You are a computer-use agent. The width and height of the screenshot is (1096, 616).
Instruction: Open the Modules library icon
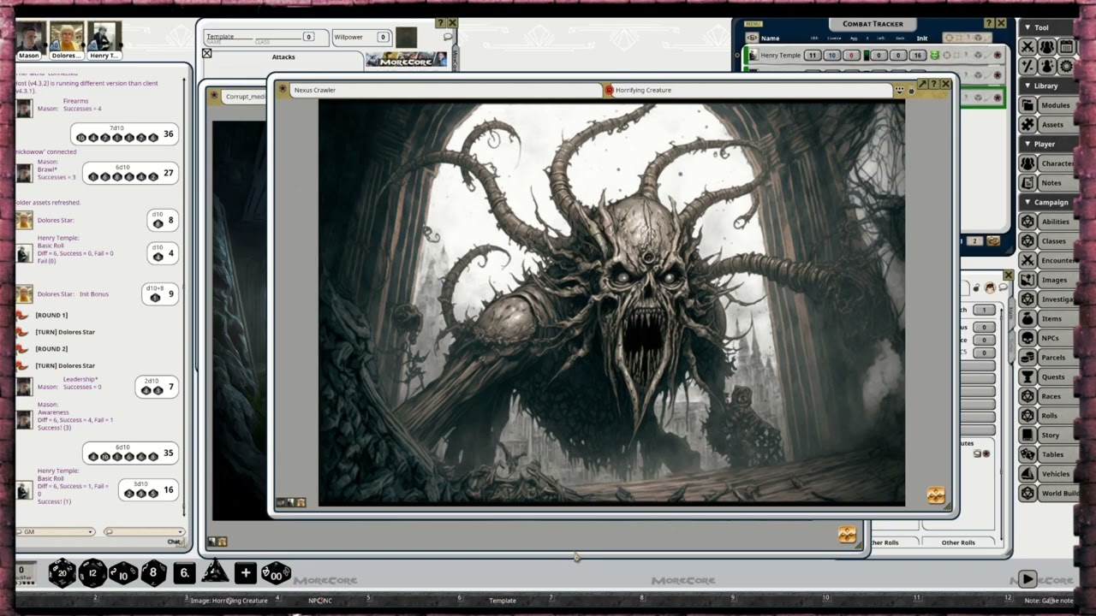1027,105
